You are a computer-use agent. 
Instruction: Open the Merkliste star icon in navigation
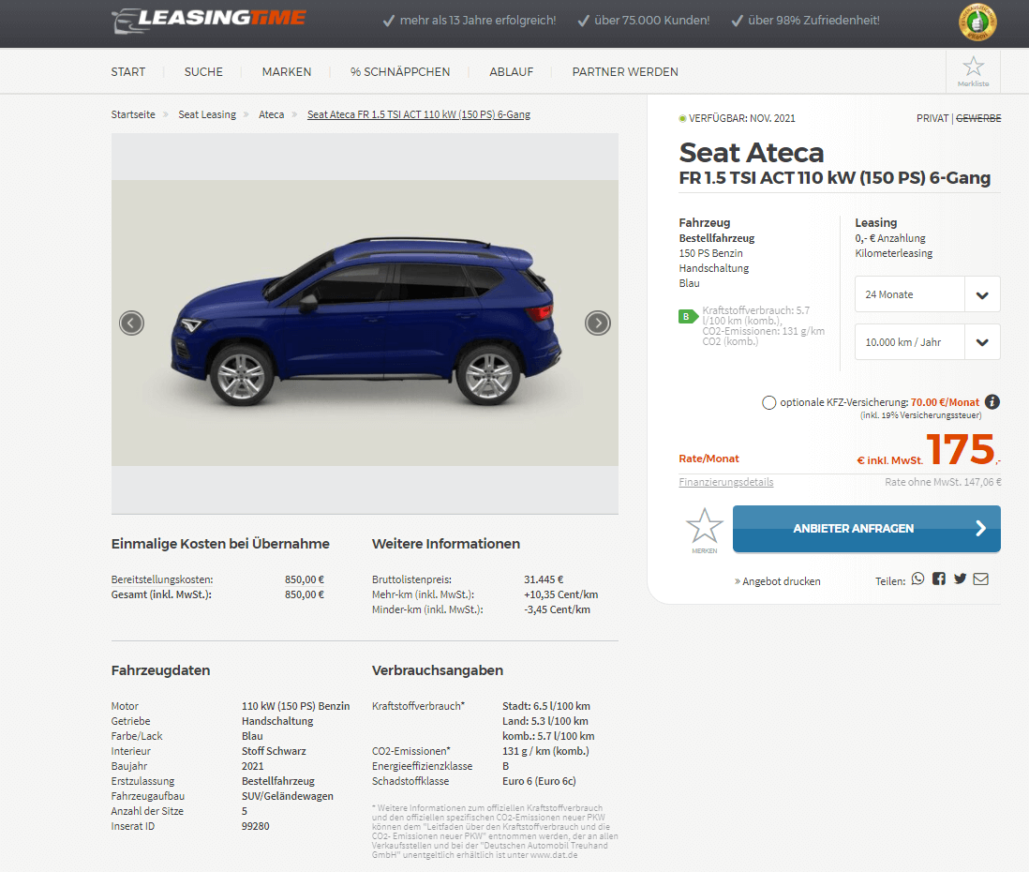click(x=973, y=71)
